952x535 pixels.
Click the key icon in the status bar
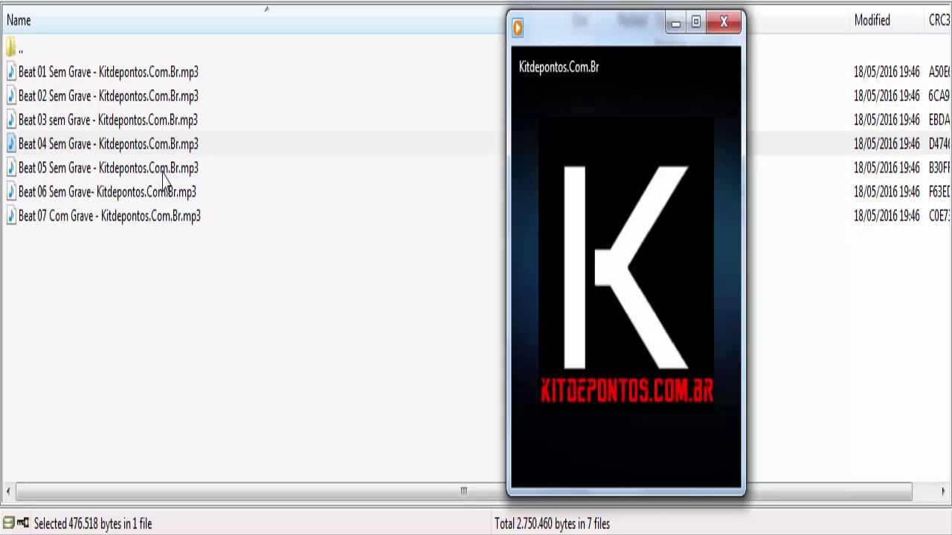(x=23, y=523)
